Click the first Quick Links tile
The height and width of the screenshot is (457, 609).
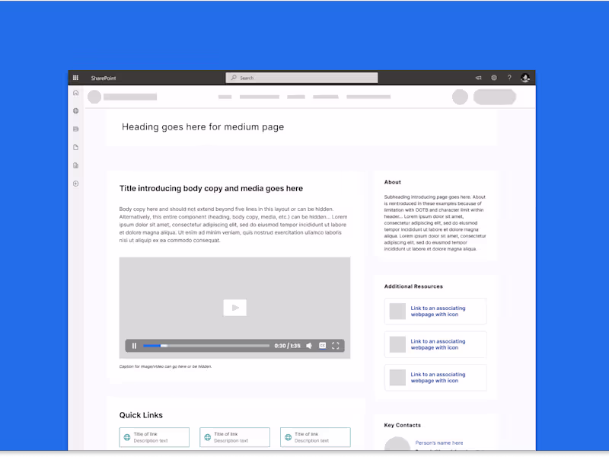(155, 437)
